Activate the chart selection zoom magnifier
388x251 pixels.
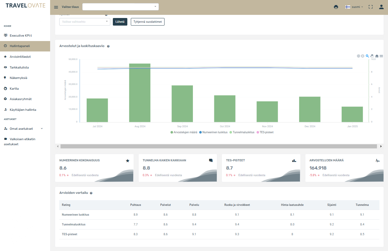(367, 56)
